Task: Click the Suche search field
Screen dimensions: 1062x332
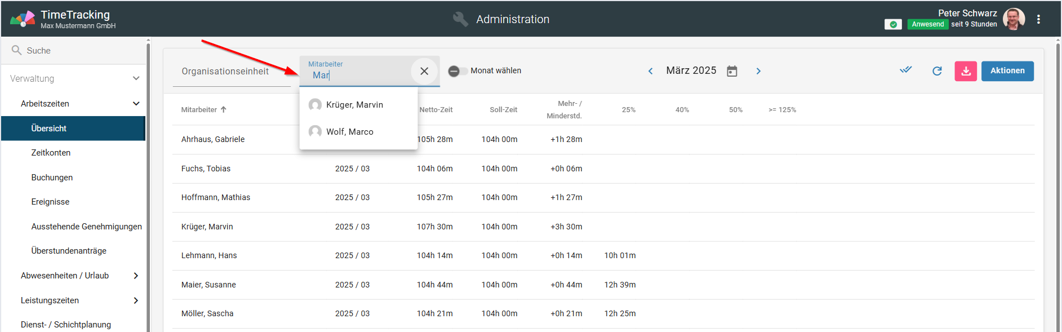Action: pyautogui.click(x=73, y=51)
